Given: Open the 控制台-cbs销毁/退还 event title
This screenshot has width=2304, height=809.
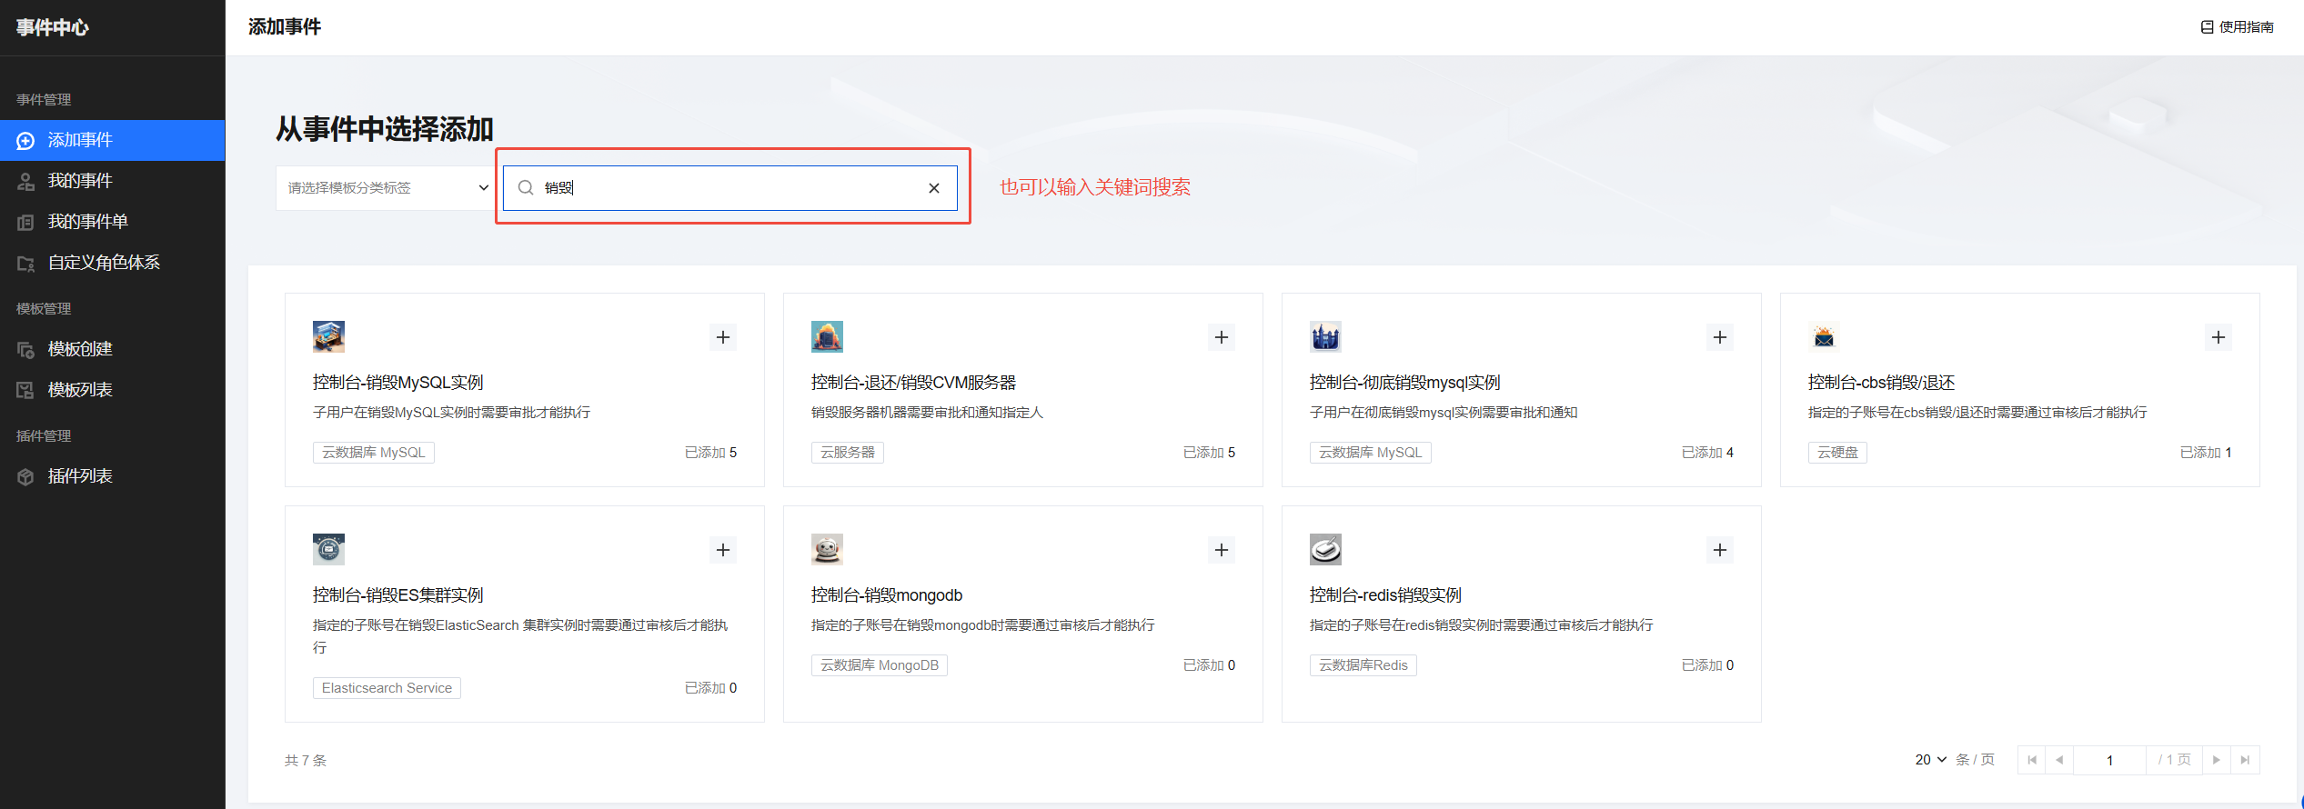Looking at the screenshot, I should click(1881, 383).
